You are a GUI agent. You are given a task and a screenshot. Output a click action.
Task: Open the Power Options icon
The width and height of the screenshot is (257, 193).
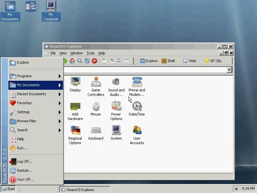(116, 111)
